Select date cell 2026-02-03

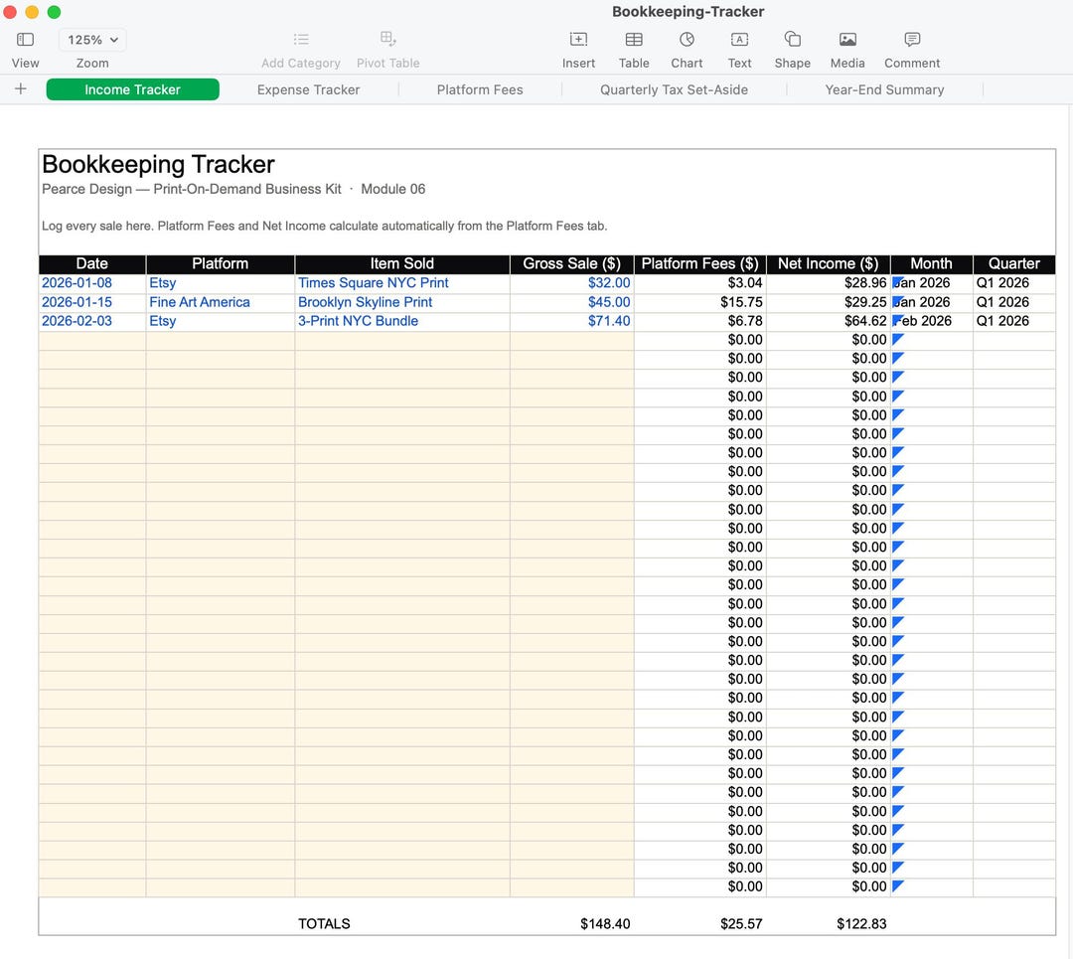92,321
